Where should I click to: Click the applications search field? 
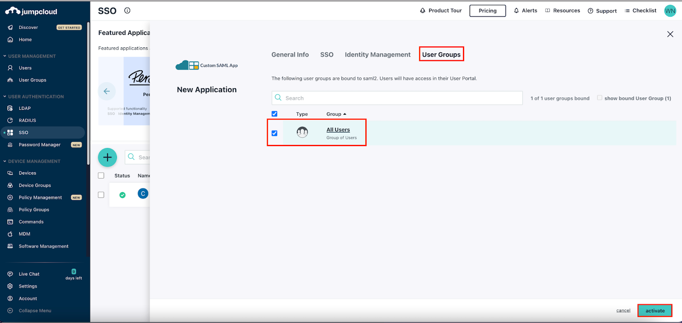[x=137, y=157]
